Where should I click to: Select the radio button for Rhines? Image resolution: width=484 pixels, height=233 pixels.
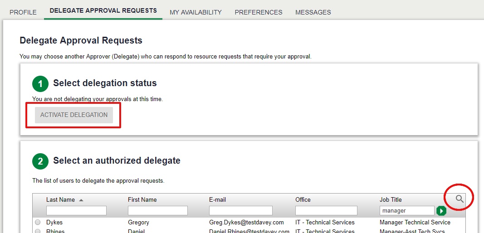(38, 231)
